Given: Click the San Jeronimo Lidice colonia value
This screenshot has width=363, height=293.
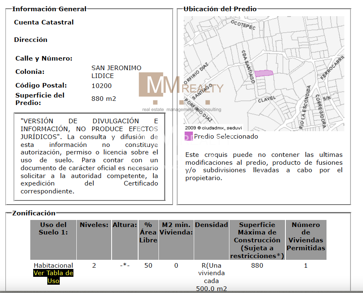Looking at the screenshot, I should pyautogui.click(x=116, y=72).
